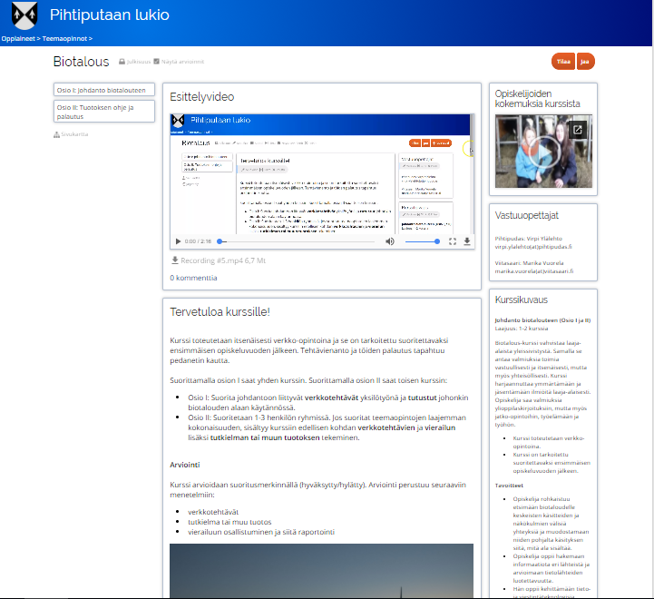The image size is (654, 599).
Task: Click the Pihtiputaan lukio crest logo
Action: (x=22, y=15)
